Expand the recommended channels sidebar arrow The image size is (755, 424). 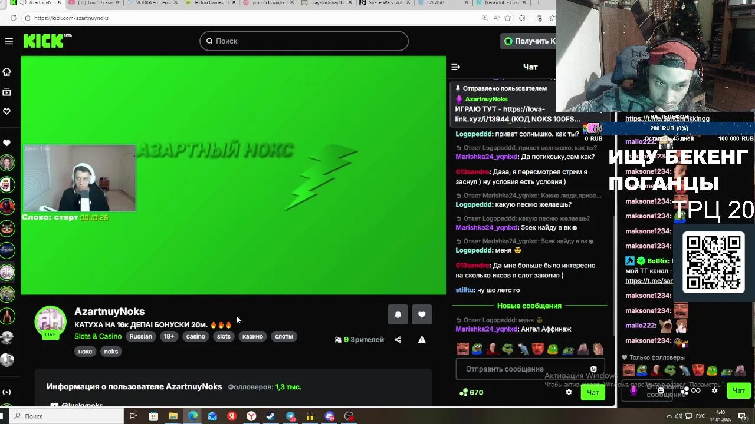pyautogui.click(x=6, y=392)
